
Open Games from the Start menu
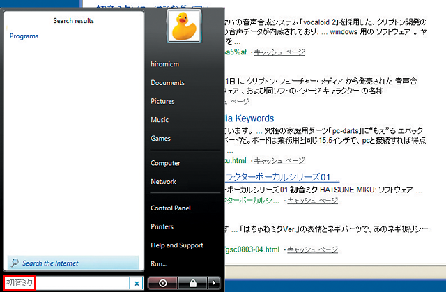[160, 139]
